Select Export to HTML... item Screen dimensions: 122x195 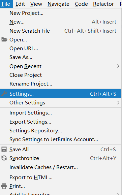[x=61, y=177]
